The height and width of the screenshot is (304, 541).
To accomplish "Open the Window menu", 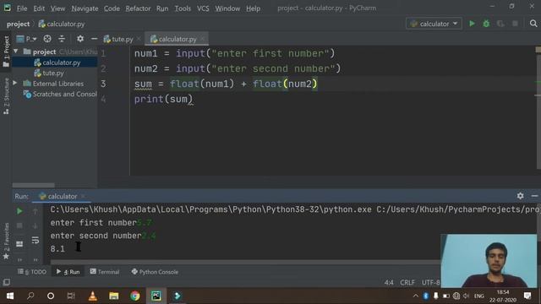I will (227, 8).
